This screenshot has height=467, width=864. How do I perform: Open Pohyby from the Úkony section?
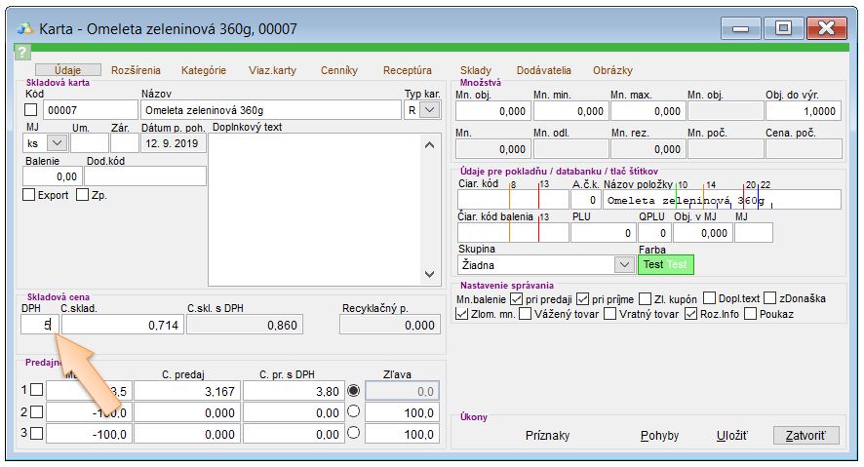pos(658,436)
